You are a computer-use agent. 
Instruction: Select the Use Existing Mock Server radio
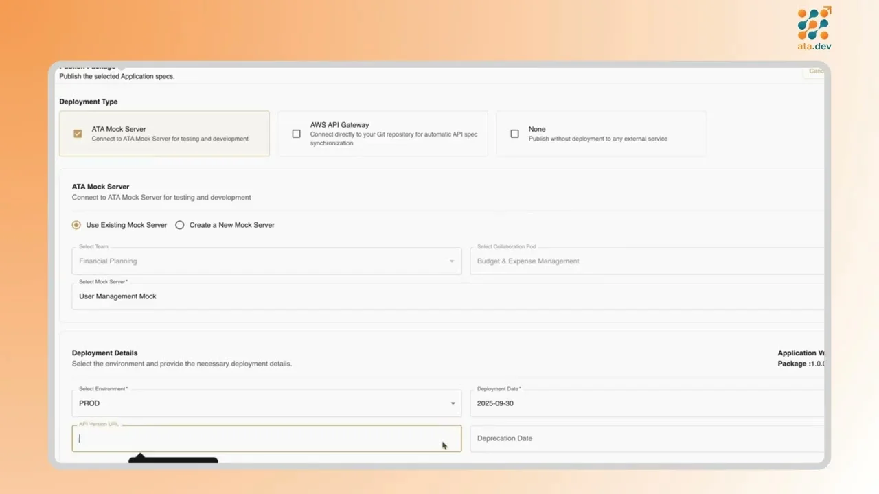coord(76,225)
